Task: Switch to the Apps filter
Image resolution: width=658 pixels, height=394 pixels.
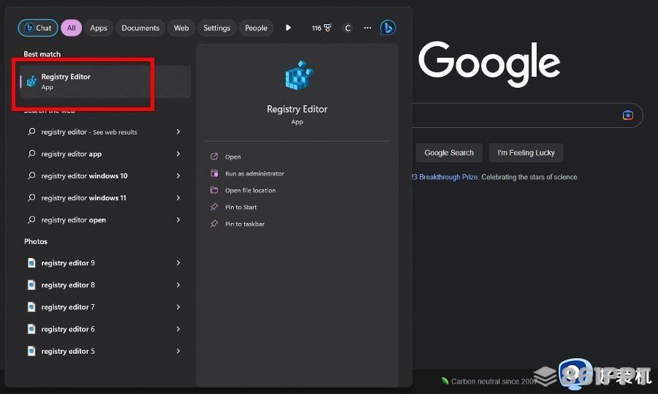Action: 99,28
